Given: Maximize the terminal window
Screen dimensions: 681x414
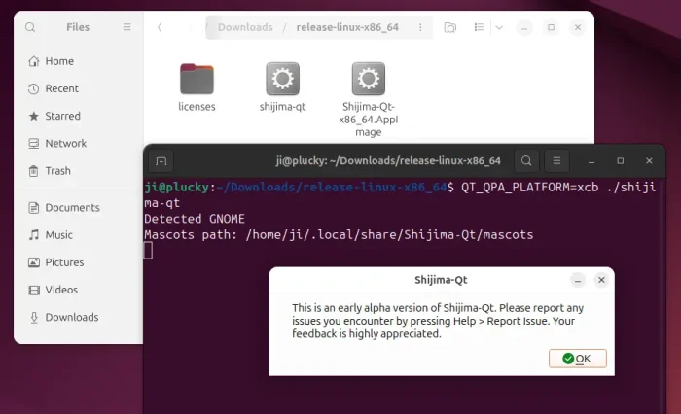Looking at the screenshot, I should [x=621, y=161].
